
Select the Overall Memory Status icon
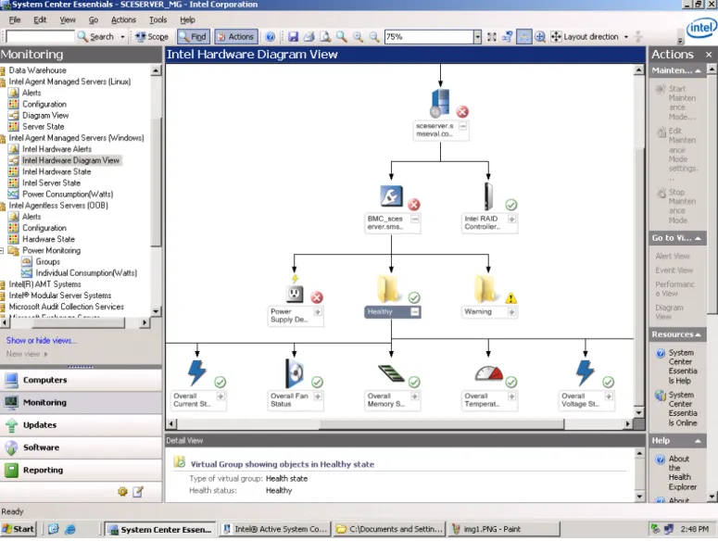point(391,373)
